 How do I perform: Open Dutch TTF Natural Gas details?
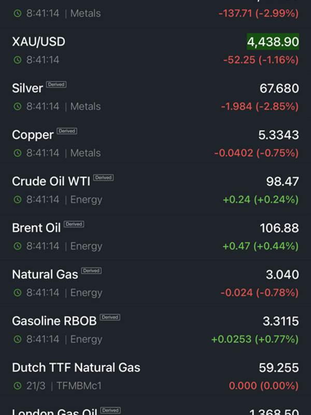(x=76, y=368)
